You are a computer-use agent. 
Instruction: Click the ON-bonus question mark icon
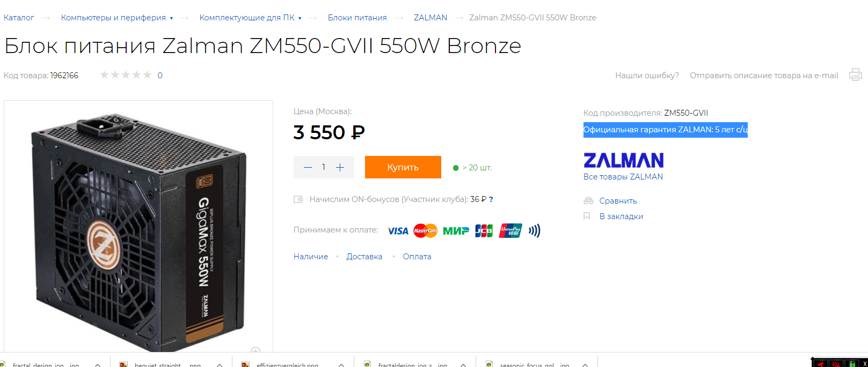(x=491, y=199)
